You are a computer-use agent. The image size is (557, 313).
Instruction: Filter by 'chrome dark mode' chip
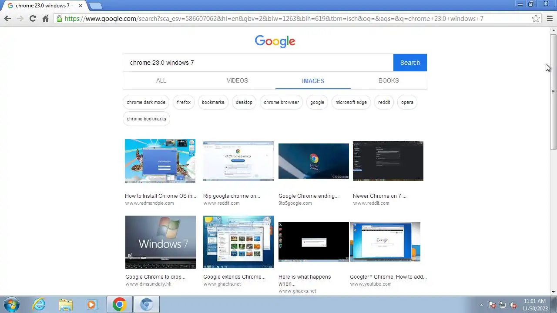pos(146,102)
